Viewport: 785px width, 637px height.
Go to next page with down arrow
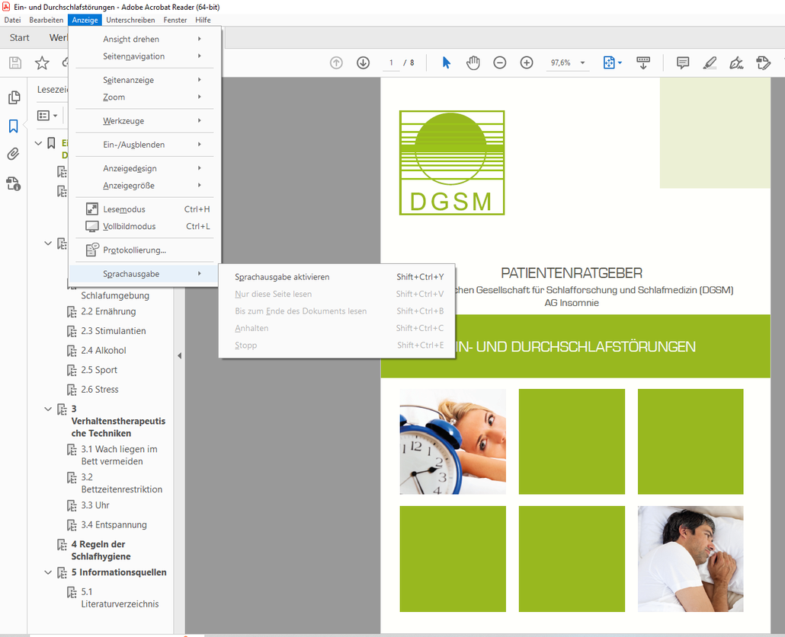(363, 62)
